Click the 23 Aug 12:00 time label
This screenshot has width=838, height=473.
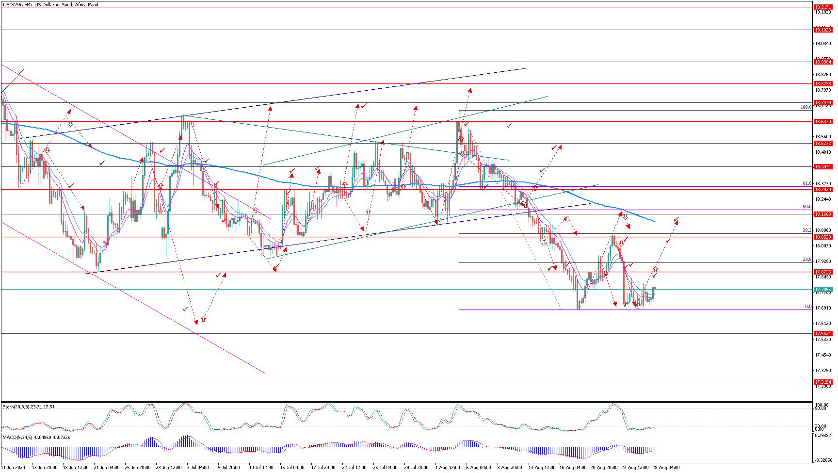[635, 468]
